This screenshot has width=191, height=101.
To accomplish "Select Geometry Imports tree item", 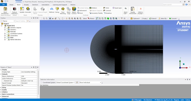I will [x=16, y=28].
